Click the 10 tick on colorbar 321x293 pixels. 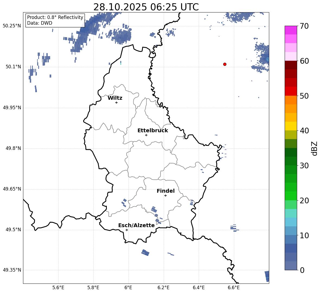click(x=304, y=235)
